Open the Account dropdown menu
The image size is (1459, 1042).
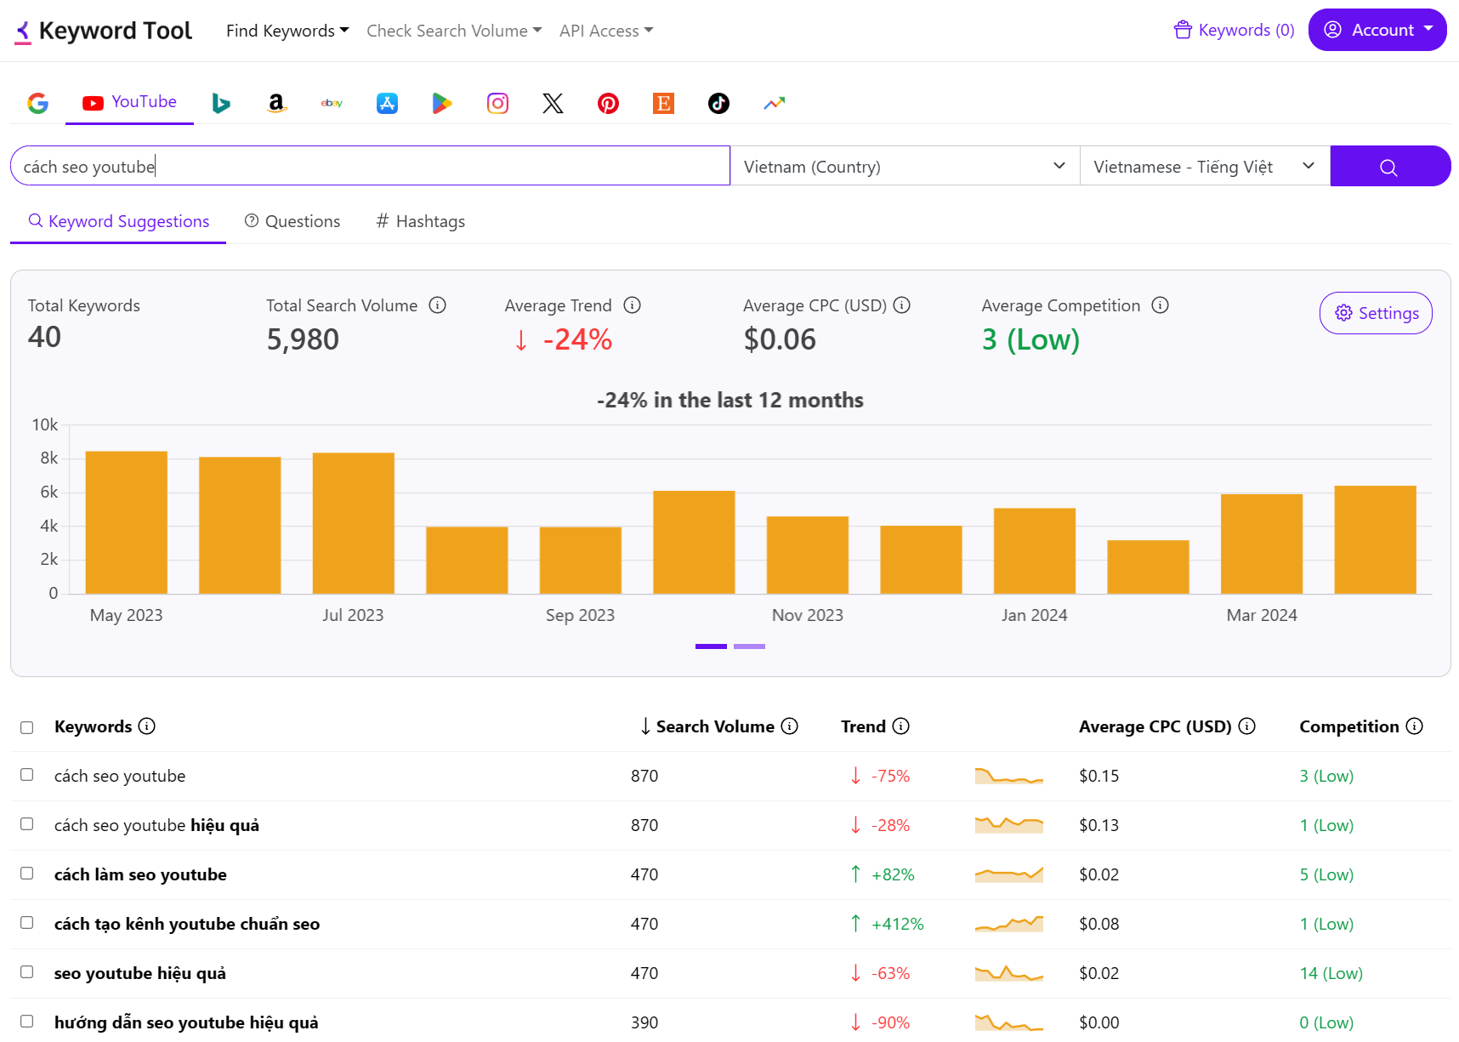(1377, 30)
